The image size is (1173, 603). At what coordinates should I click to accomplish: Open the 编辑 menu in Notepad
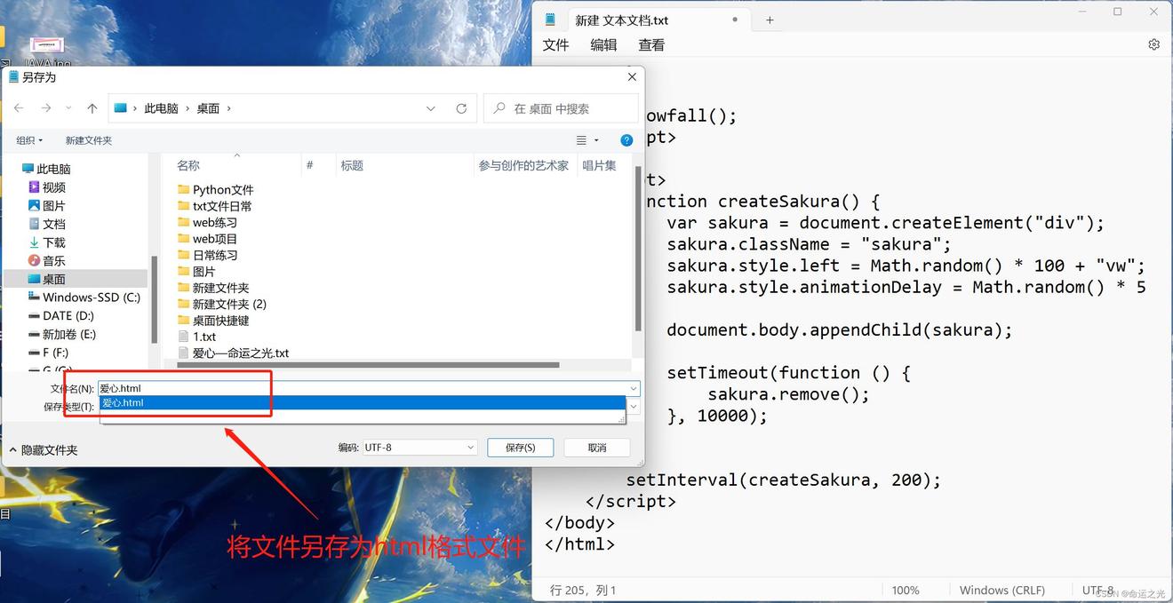[x=603, y=44]
